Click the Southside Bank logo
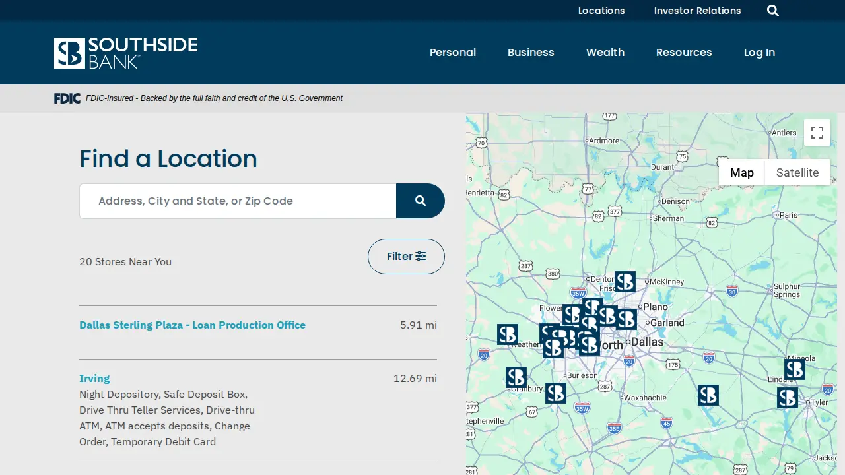Viewport: 845px width, 475px height. click(x=125, y=53)
